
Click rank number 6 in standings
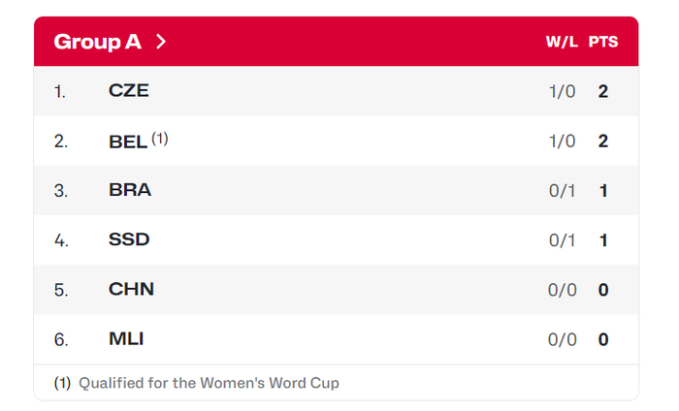point(60,339)
